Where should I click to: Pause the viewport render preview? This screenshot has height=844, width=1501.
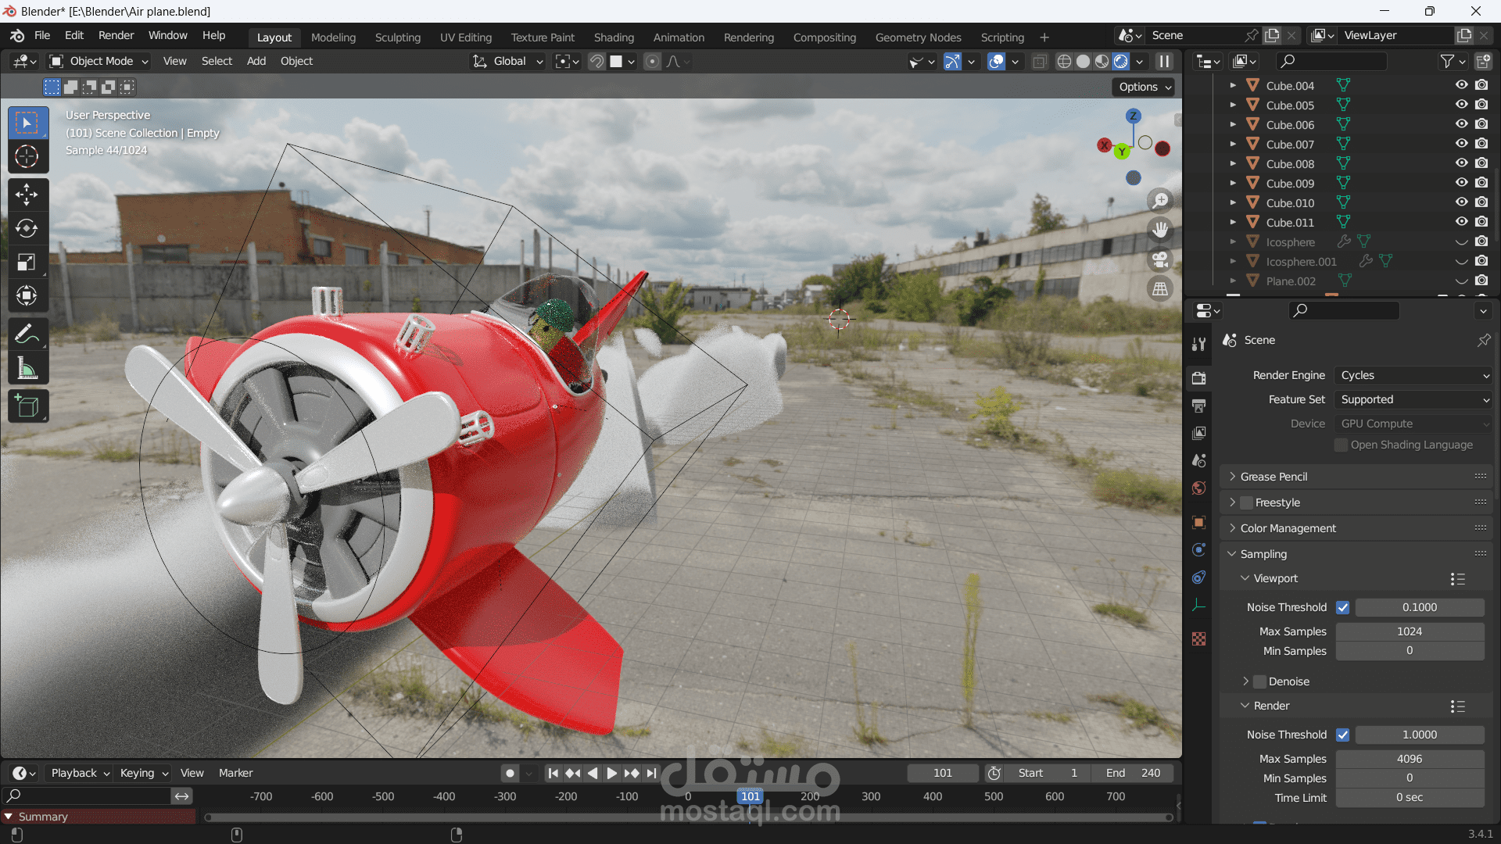coord(1164,62)
